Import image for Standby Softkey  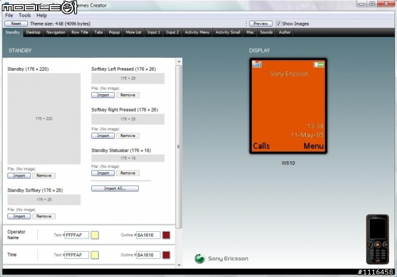coord(19,216)
